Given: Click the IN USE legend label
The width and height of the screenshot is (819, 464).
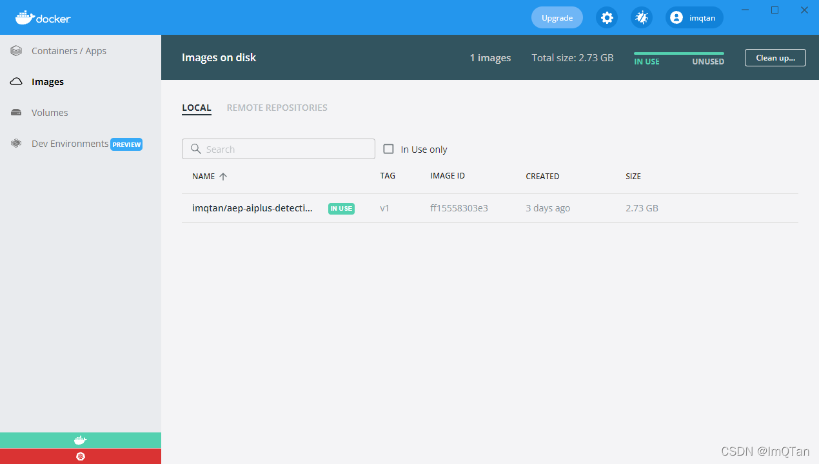Looking at the screenshot, I should click(647, 62).
